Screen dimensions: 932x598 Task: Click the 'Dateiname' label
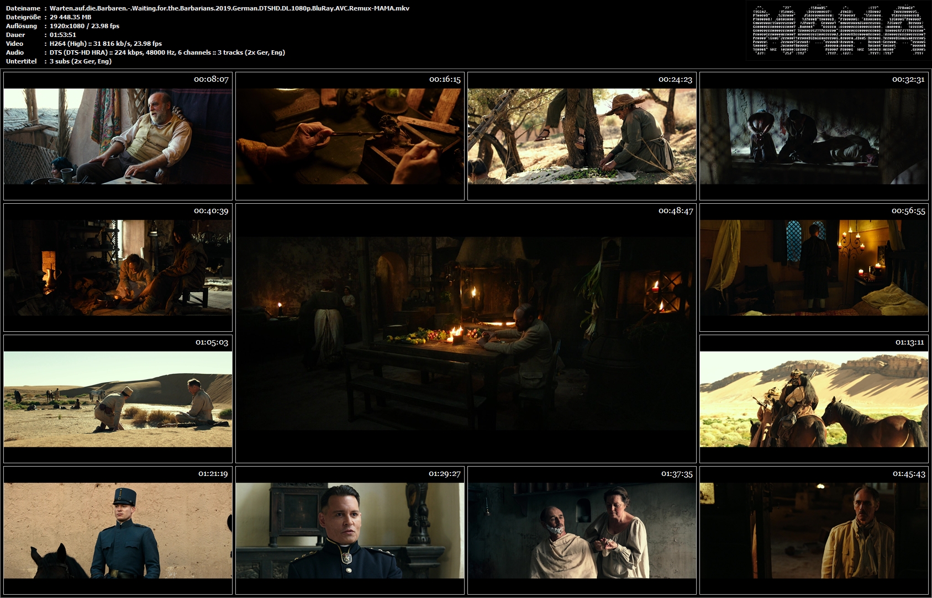(x=23, y=8)
